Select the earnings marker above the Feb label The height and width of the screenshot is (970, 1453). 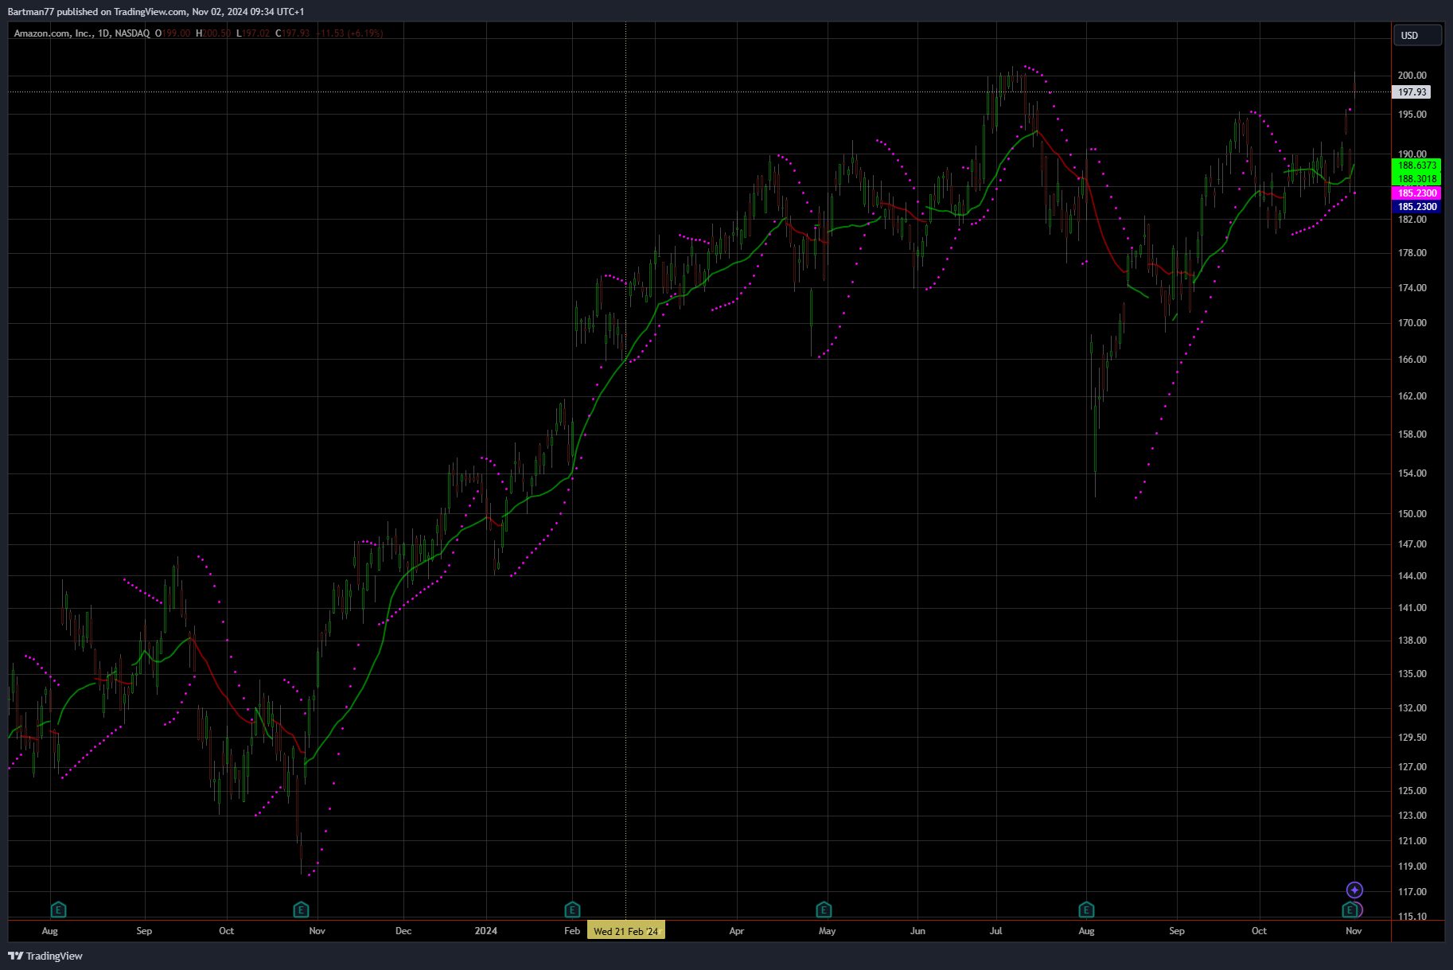tap(572, 910)
